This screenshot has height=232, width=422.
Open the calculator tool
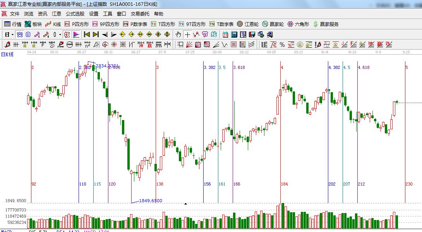pyautogui.click(x=234, y=34)
